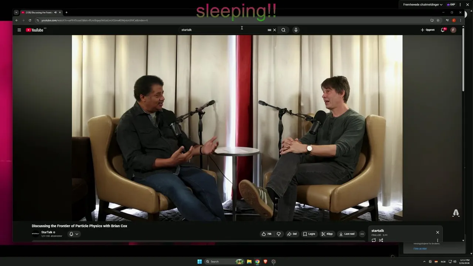Open subscription notification bell dropdown for StarTalk
Screen dimensions: 473x266
[74, 234]
